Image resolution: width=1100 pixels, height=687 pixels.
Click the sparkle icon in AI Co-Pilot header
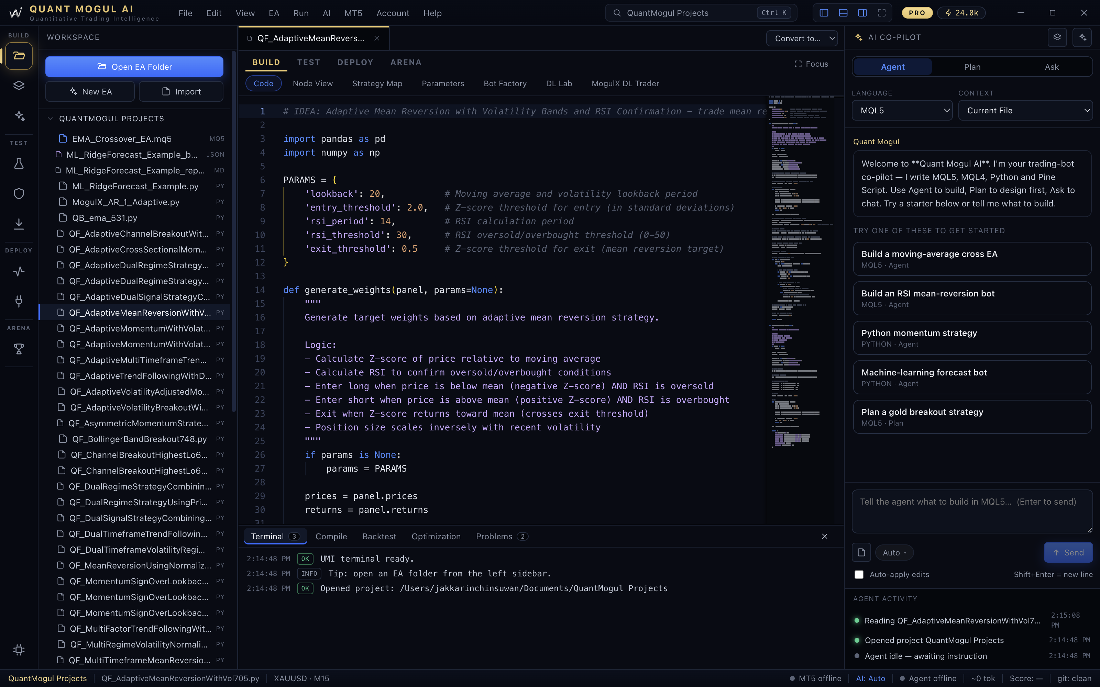(x=1082, y=37)
